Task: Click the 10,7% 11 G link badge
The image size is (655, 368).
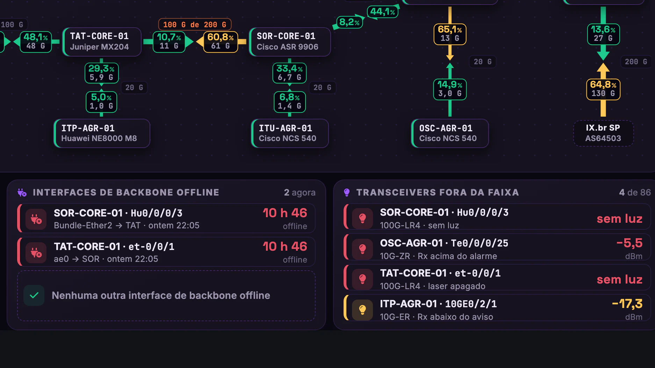Action: 169,42
